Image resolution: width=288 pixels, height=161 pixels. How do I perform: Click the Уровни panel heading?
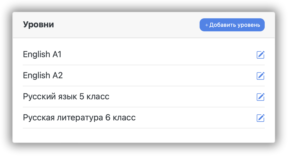coord(38,25)
